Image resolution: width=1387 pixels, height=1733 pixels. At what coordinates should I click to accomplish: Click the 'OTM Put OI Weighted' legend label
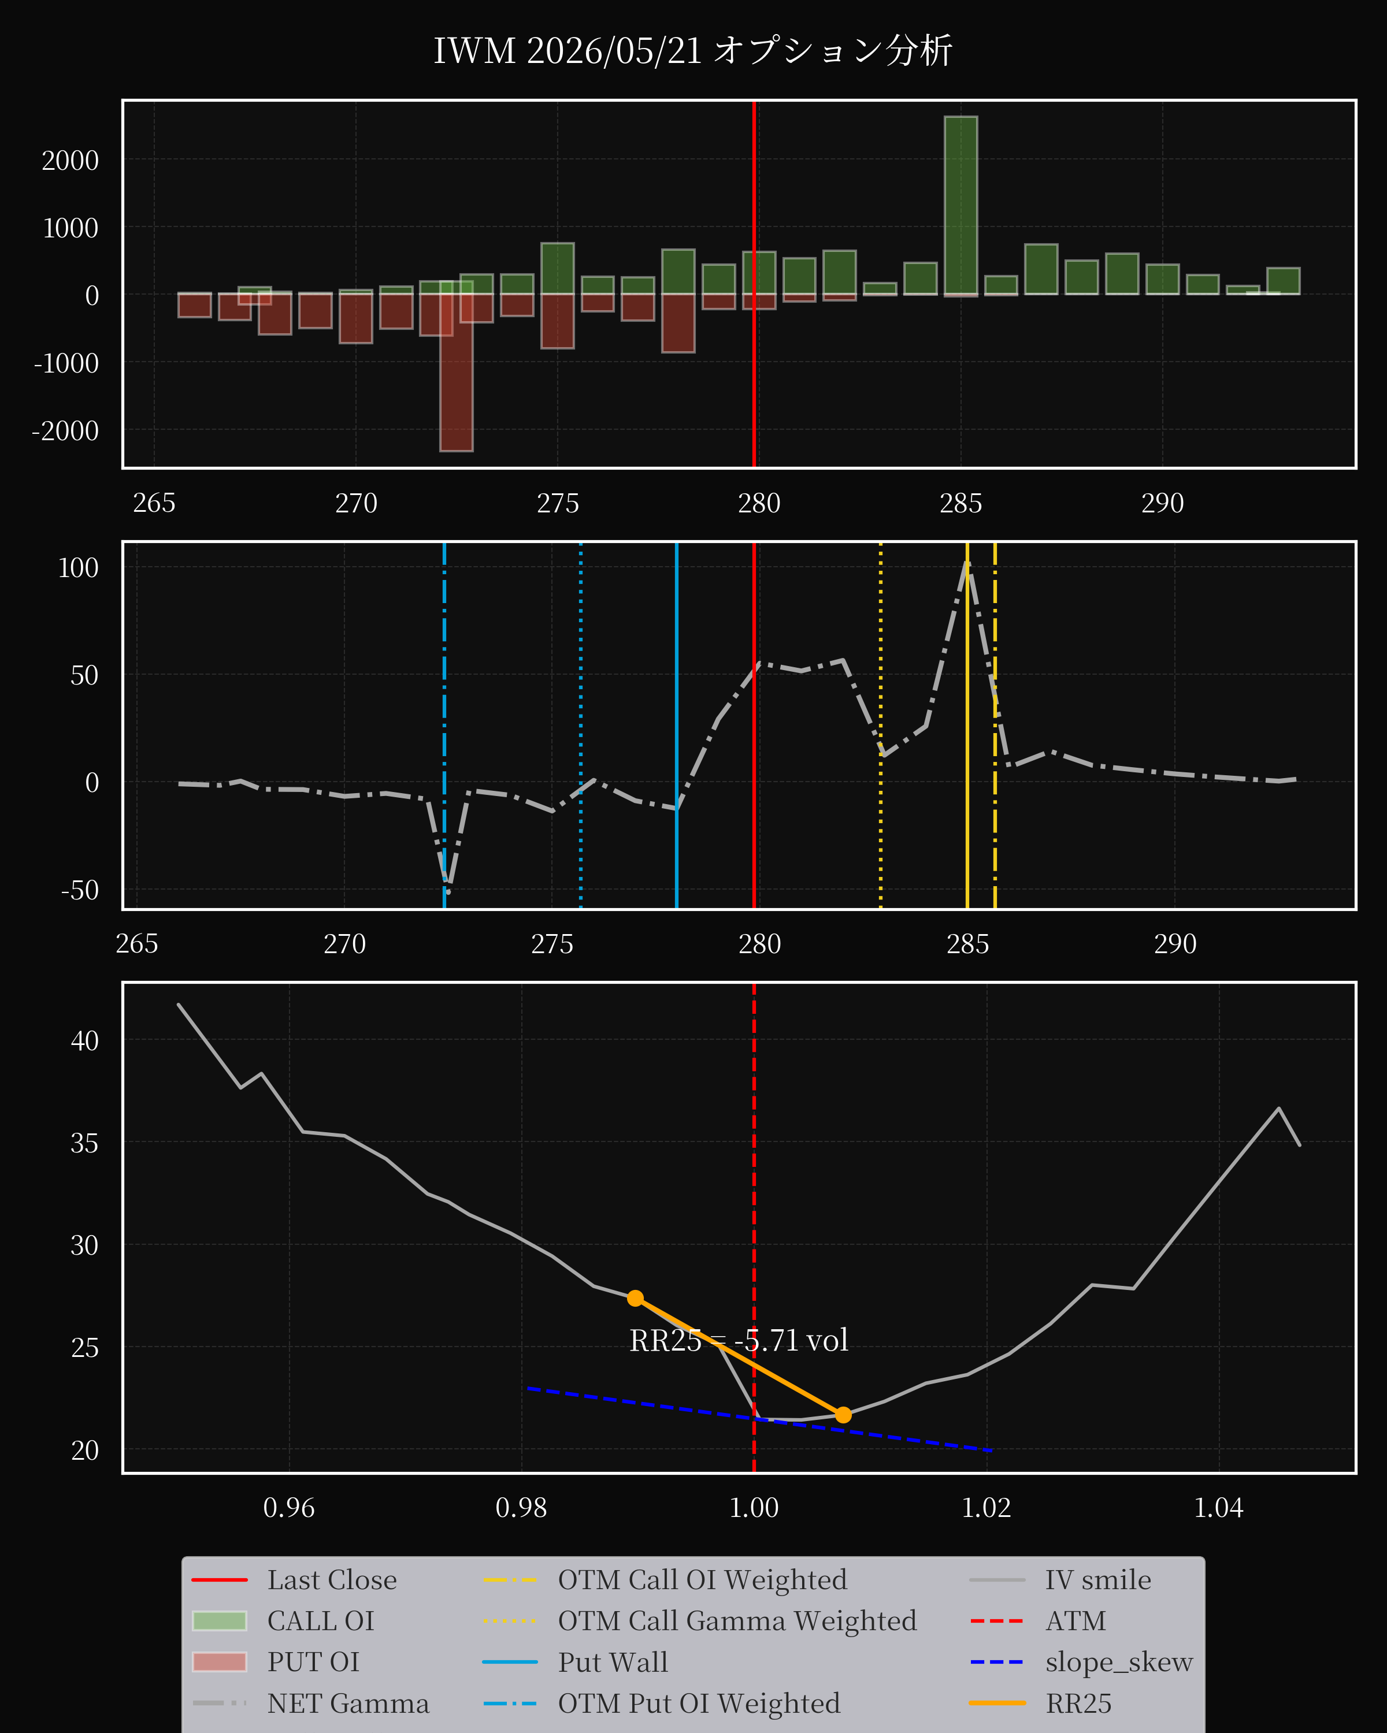[699, 1702]
